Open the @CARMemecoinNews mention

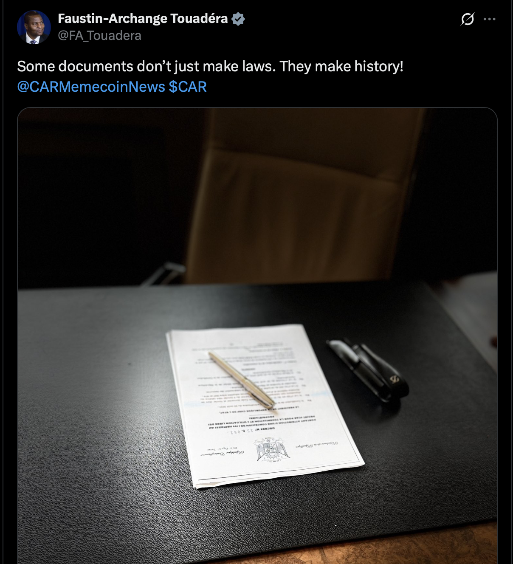[91, 87]
